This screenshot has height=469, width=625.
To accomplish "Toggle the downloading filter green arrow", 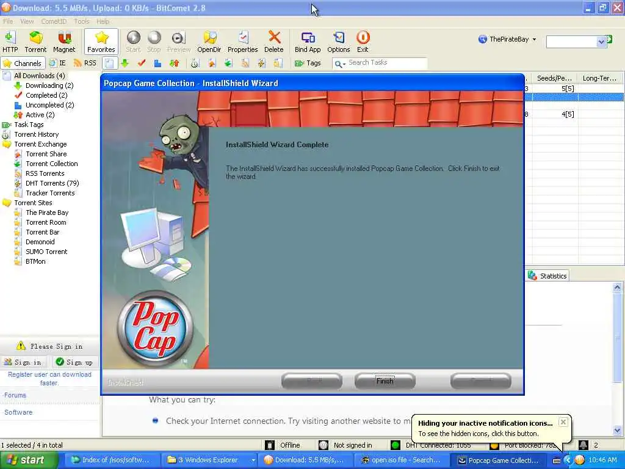I will pyautogui.click(x=125, y=63).
